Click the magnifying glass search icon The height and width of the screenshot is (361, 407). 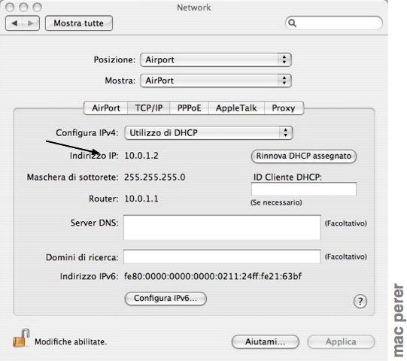pyautogui.click(x=292, y=23)
